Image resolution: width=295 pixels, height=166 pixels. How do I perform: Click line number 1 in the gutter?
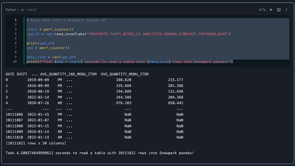[16, 20]
